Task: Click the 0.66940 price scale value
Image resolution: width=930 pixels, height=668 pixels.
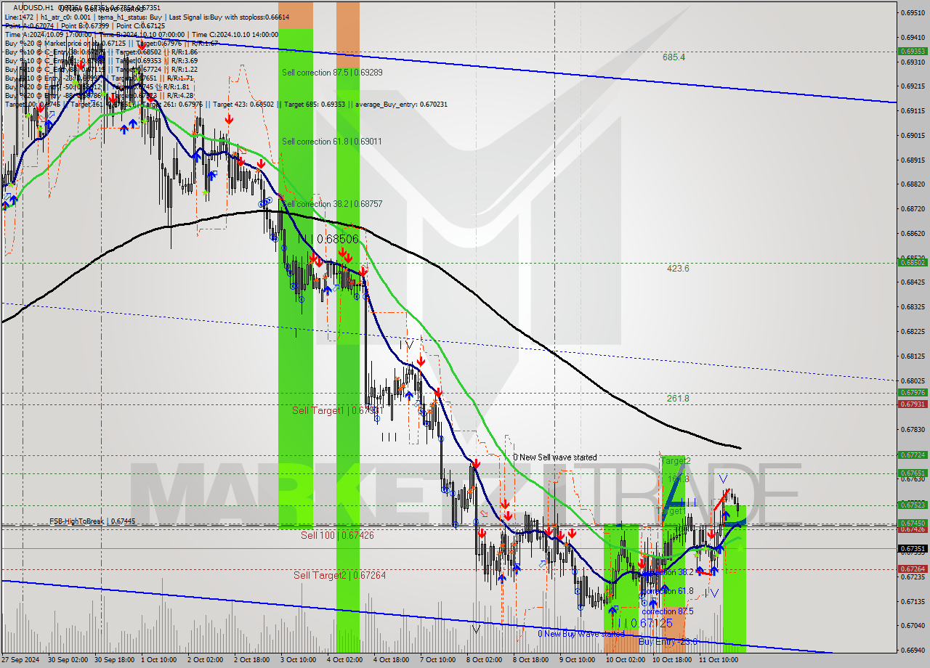Action: (x=912, y=650)
